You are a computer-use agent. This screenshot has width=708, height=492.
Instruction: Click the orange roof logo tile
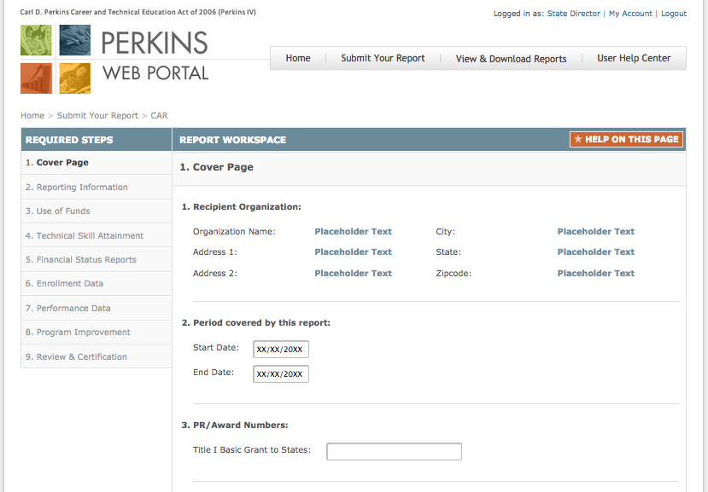[36, 78]
